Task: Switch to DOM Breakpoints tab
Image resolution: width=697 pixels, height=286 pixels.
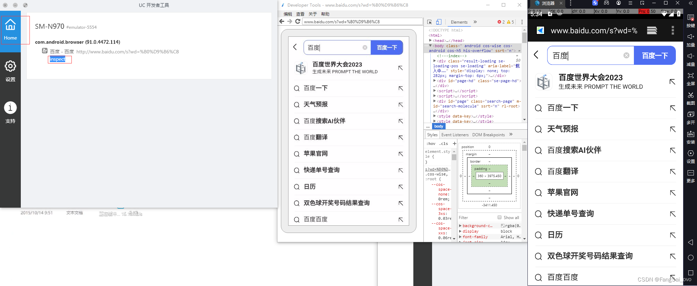Action: tap(488, 135)
